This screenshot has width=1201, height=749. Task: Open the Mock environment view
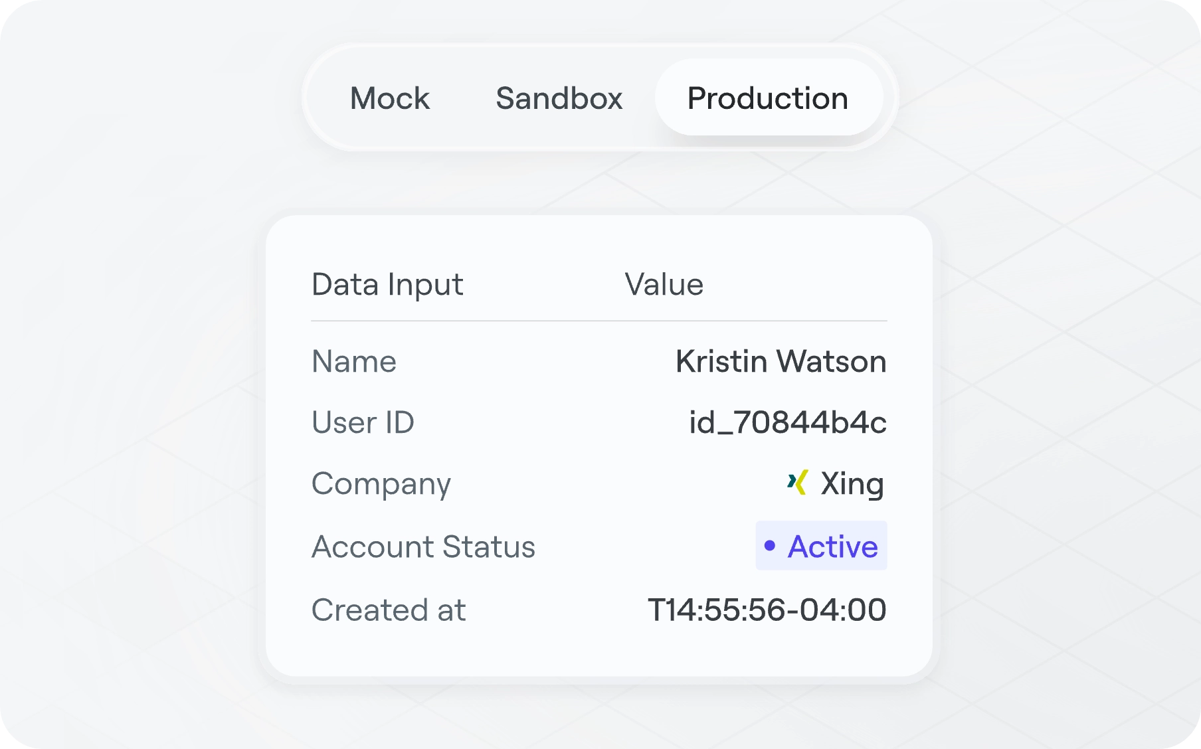click(390, 98)
